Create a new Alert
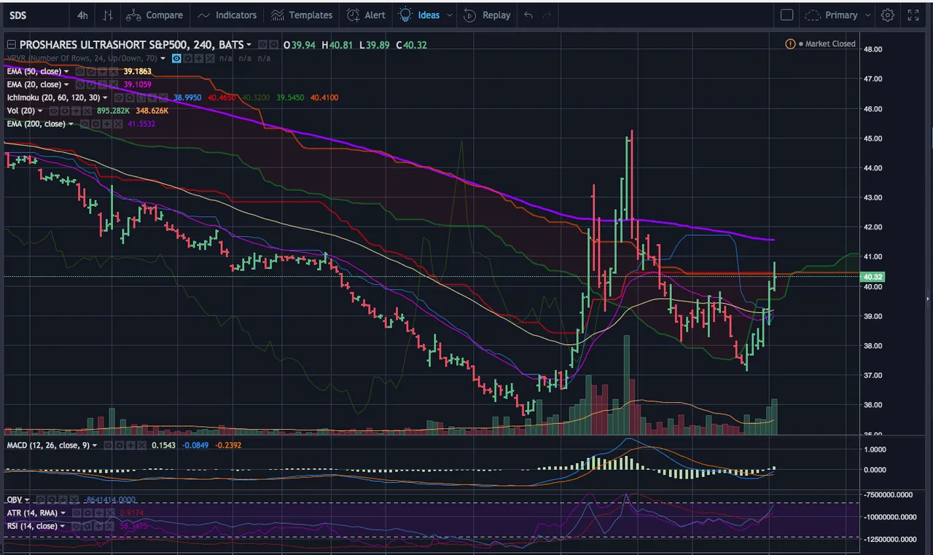933x555 pixels. [366, 15]
